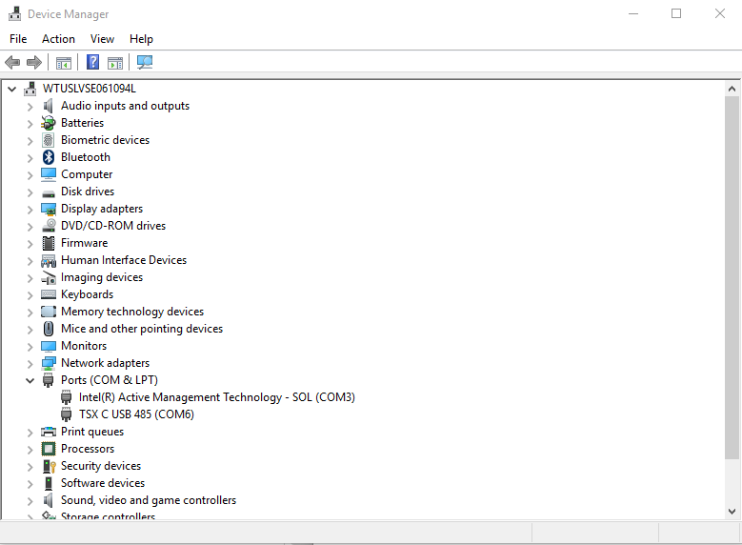Open the View menu
Viewport: 742px width, 545px height.
(102, 39)
